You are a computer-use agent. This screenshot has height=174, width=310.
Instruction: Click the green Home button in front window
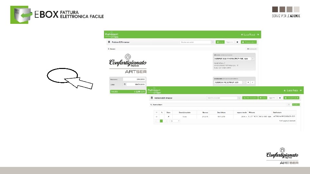[x=263, y=98]
